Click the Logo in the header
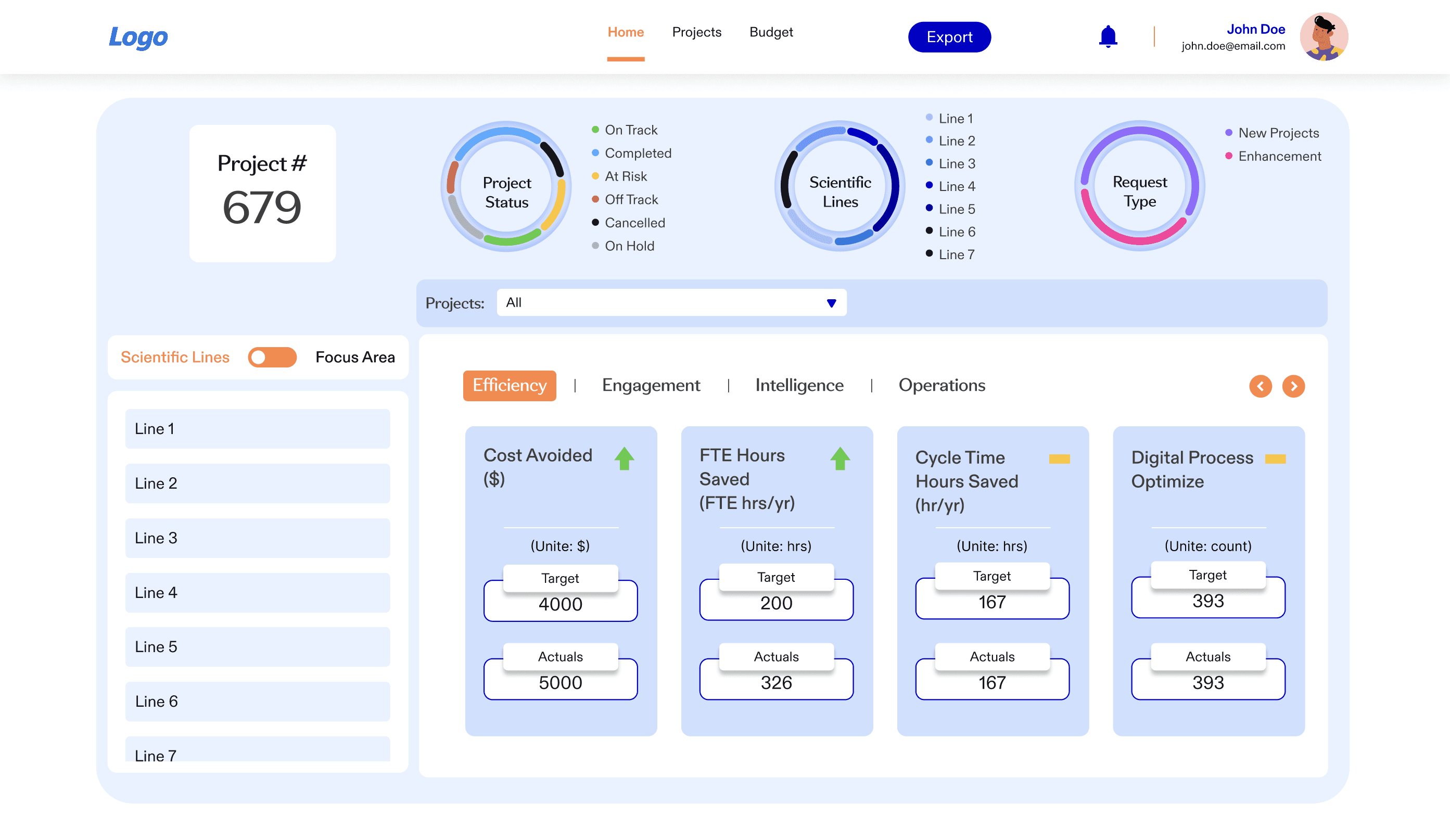Viewport: 1450px width, 815px height. pyautogui.click(x=138, y=37)
